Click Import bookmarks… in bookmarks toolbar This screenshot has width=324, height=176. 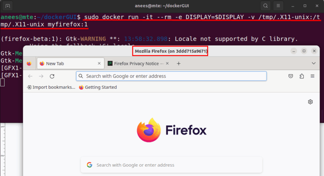coord(51,87)
